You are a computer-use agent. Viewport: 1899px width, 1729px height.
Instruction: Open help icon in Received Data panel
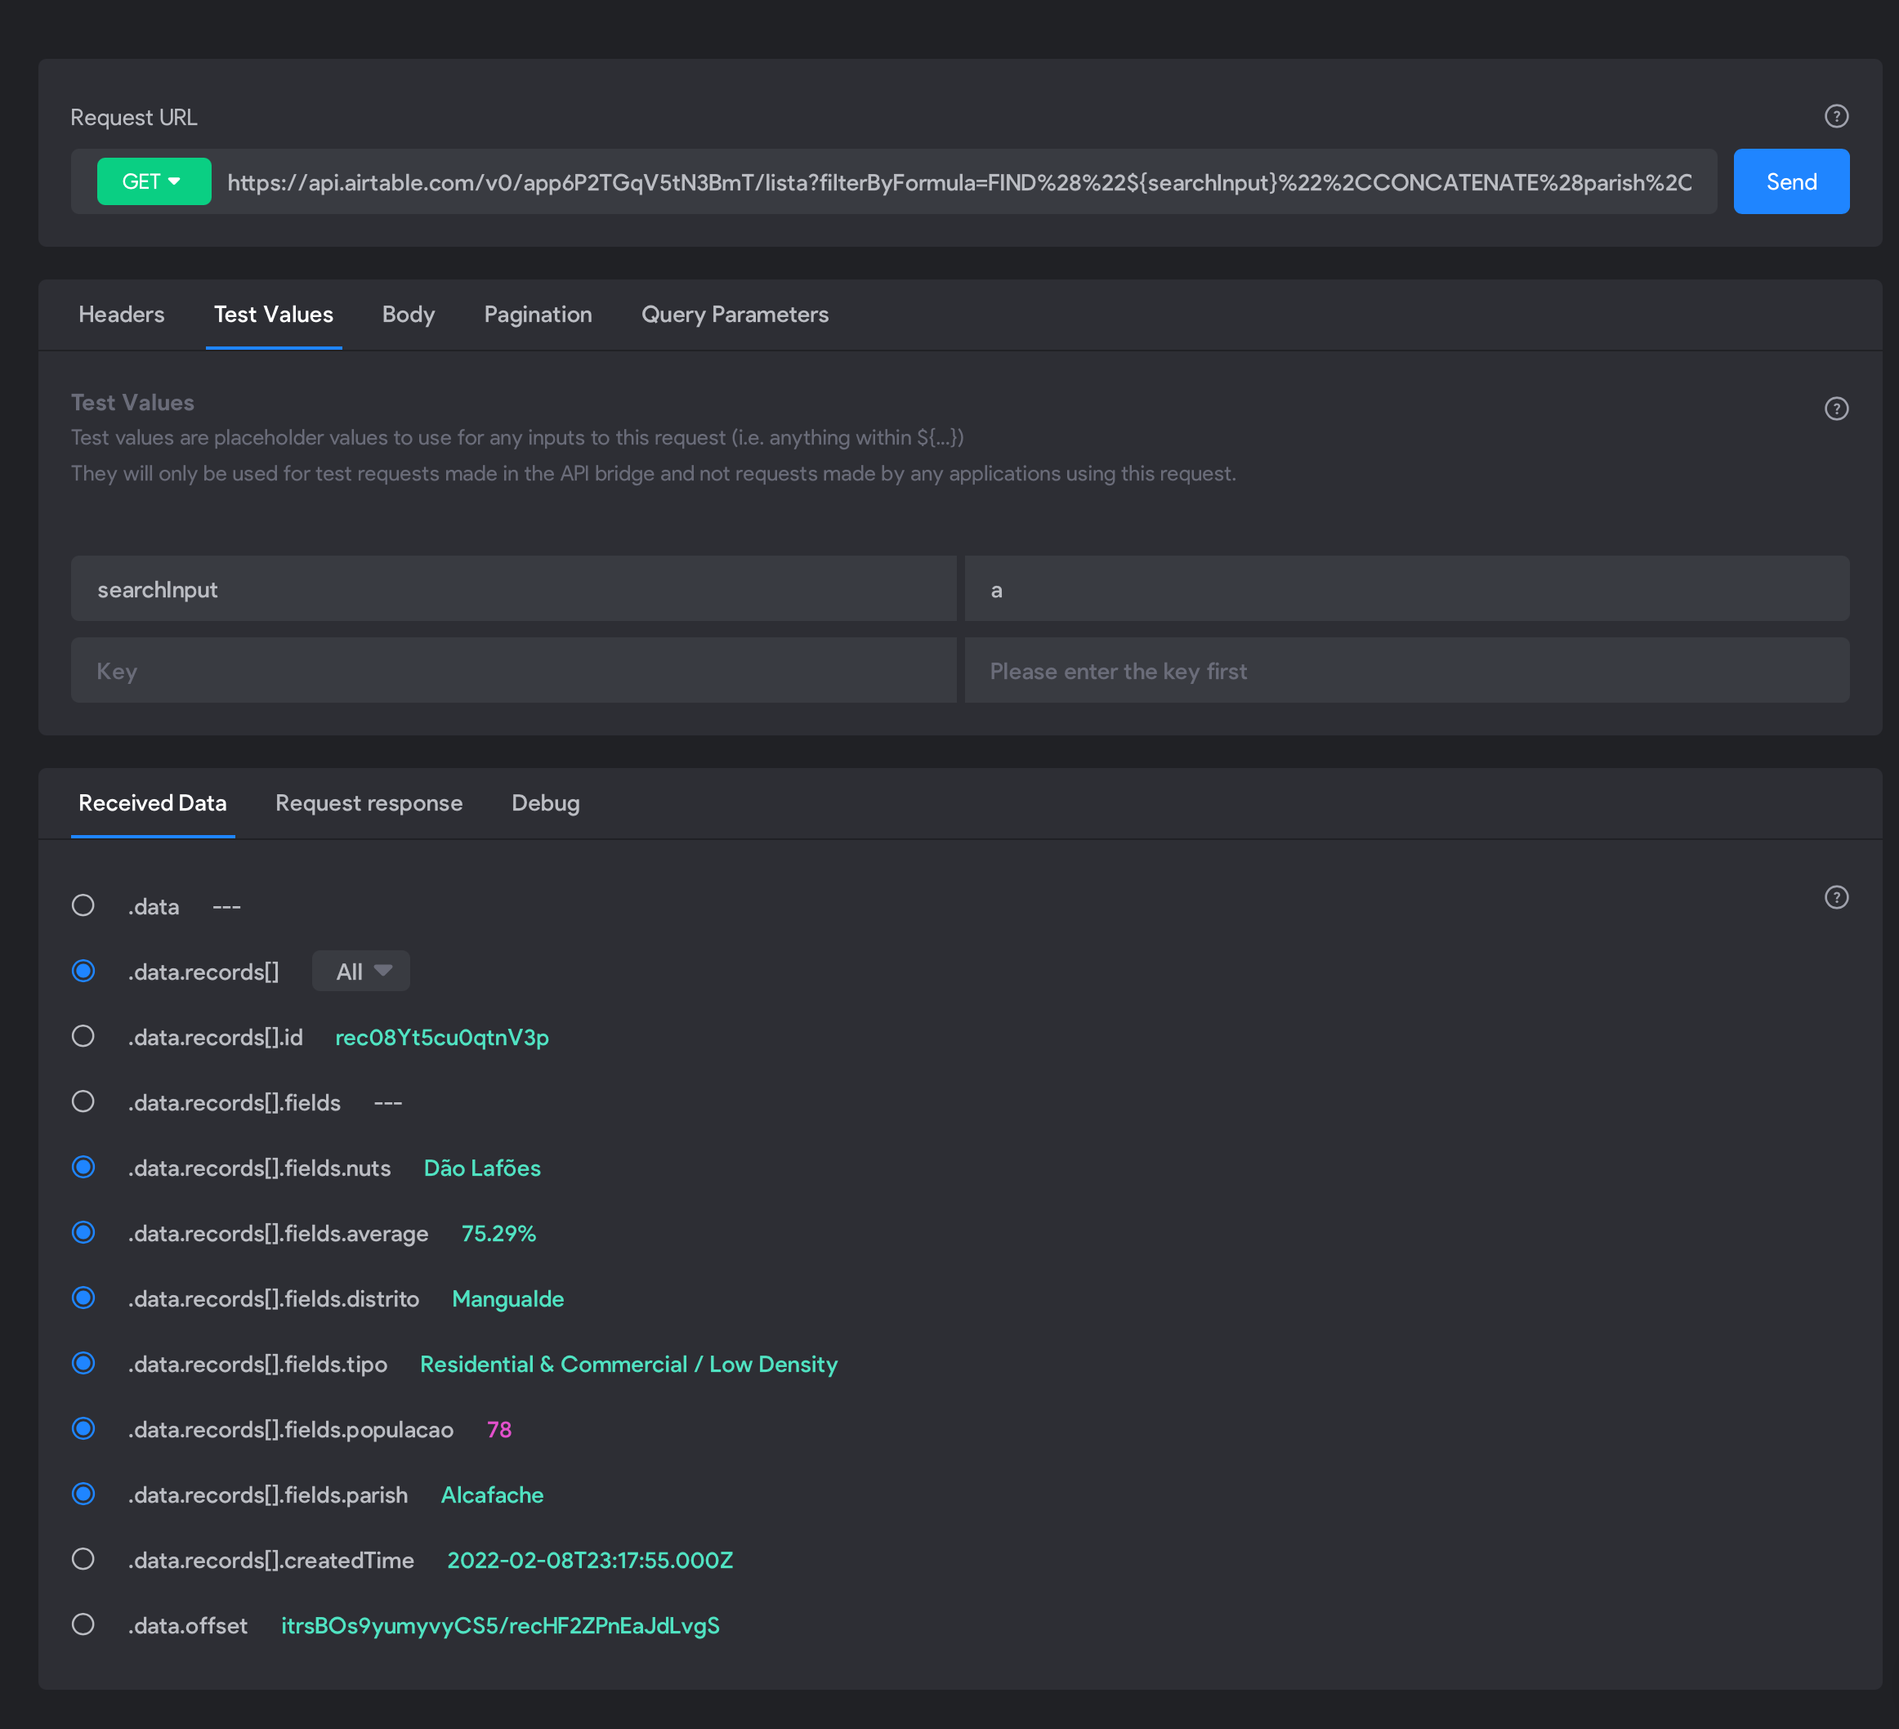coord(1836,897)
